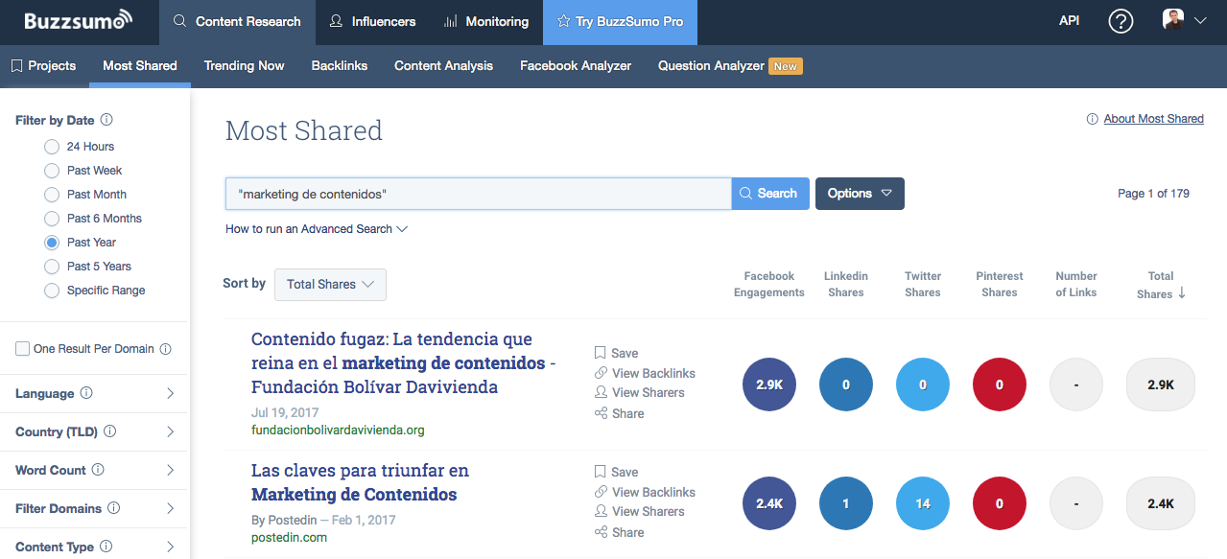Click the Total Shares sort arrow in column header
This screenshot has height=559, width=1227.
coord(1182,293)
